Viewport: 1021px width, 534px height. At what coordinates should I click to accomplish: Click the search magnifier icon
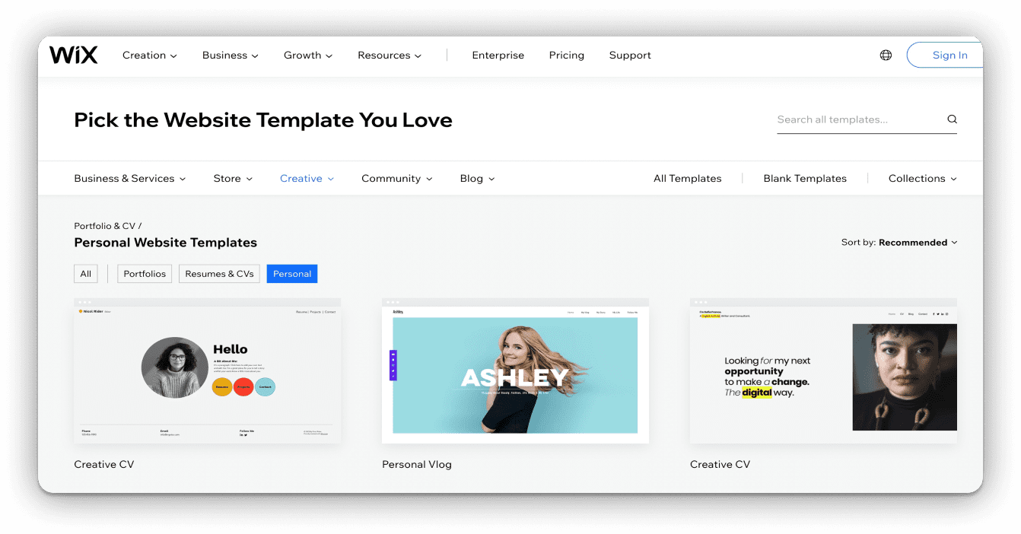952,119
